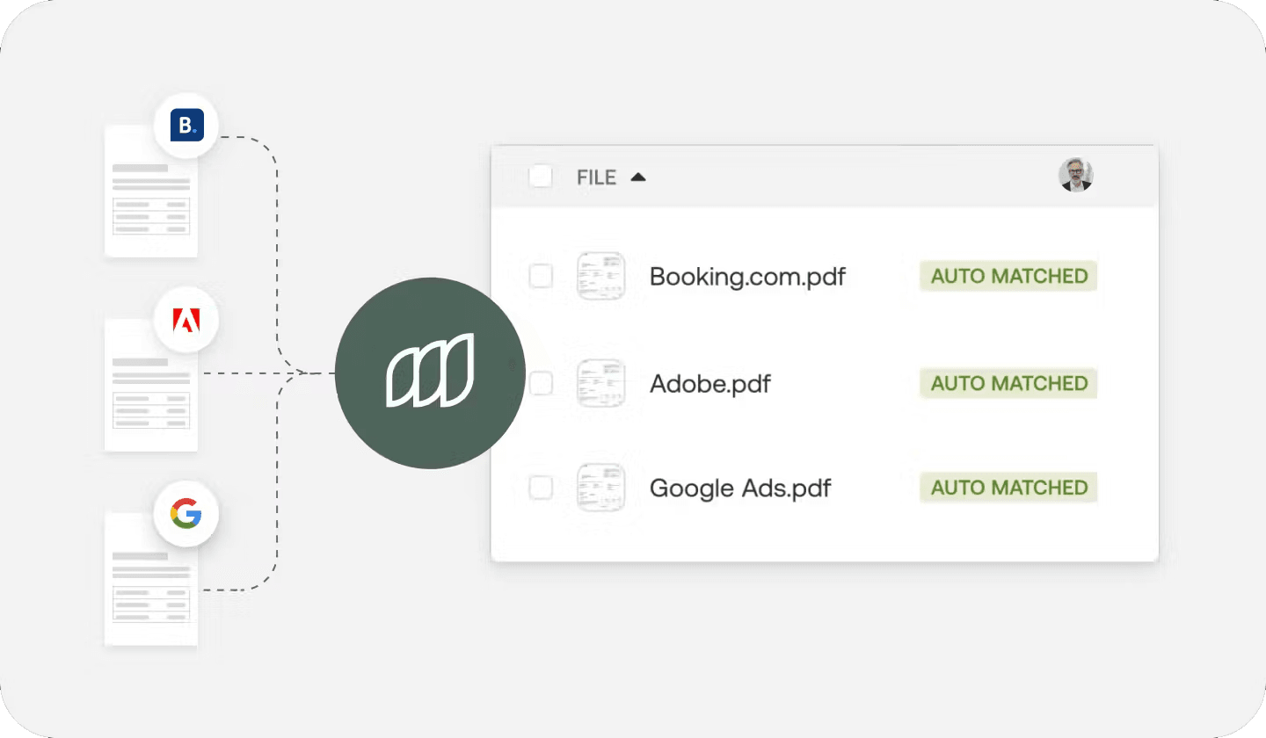
Task: Check the box for Booking.com.pdf
Action: click(x=541, y=276)
